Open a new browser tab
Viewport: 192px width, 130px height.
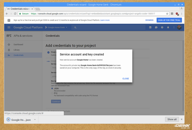(38, 9)
